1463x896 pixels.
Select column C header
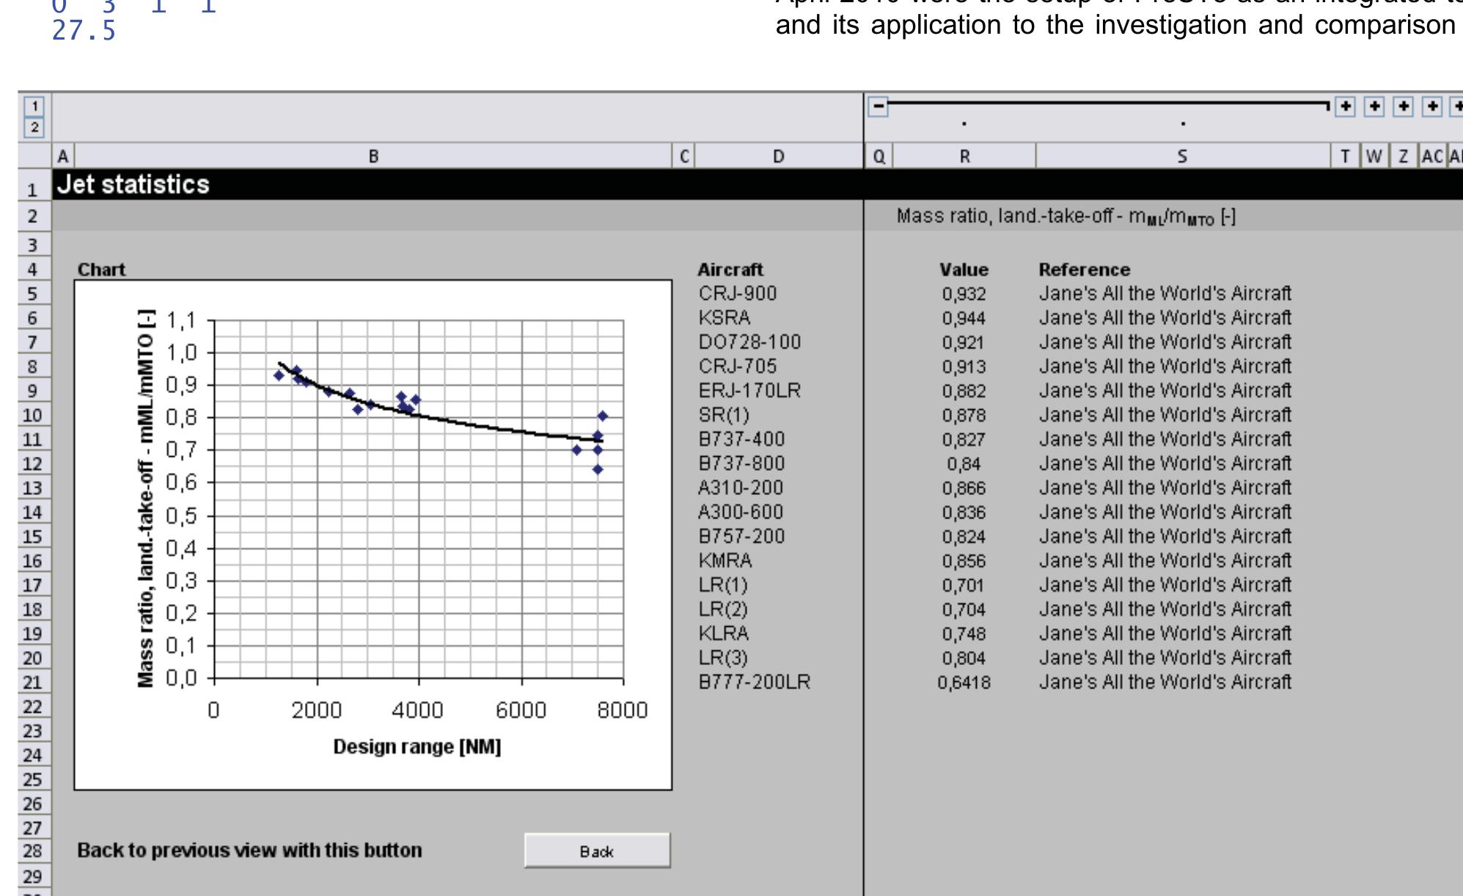(x=684, y=156)
